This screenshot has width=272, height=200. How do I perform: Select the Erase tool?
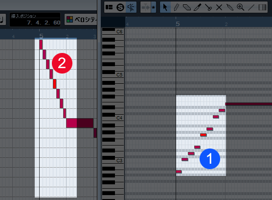[187, 7]
